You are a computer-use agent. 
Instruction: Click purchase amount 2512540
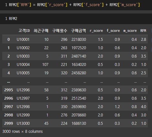(x=79, y=98)
